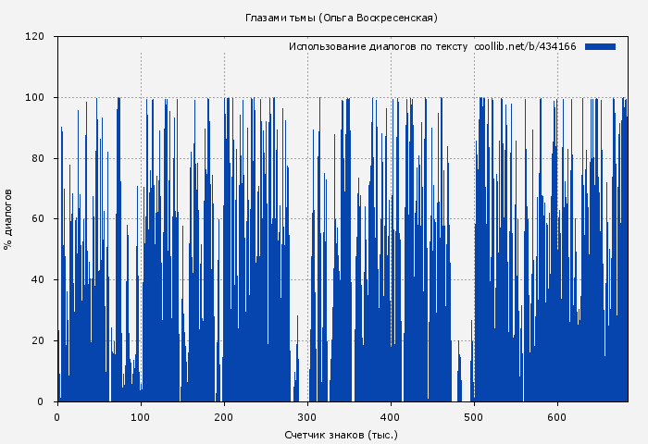Select the 100 tick label on y-axis

tap(35, 98)
